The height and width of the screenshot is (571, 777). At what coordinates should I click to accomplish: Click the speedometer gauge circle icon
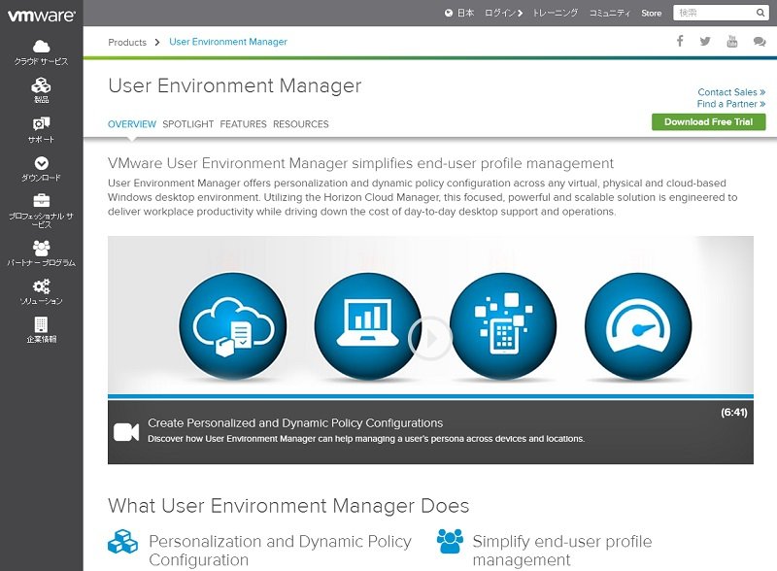(x=638, y=326)
